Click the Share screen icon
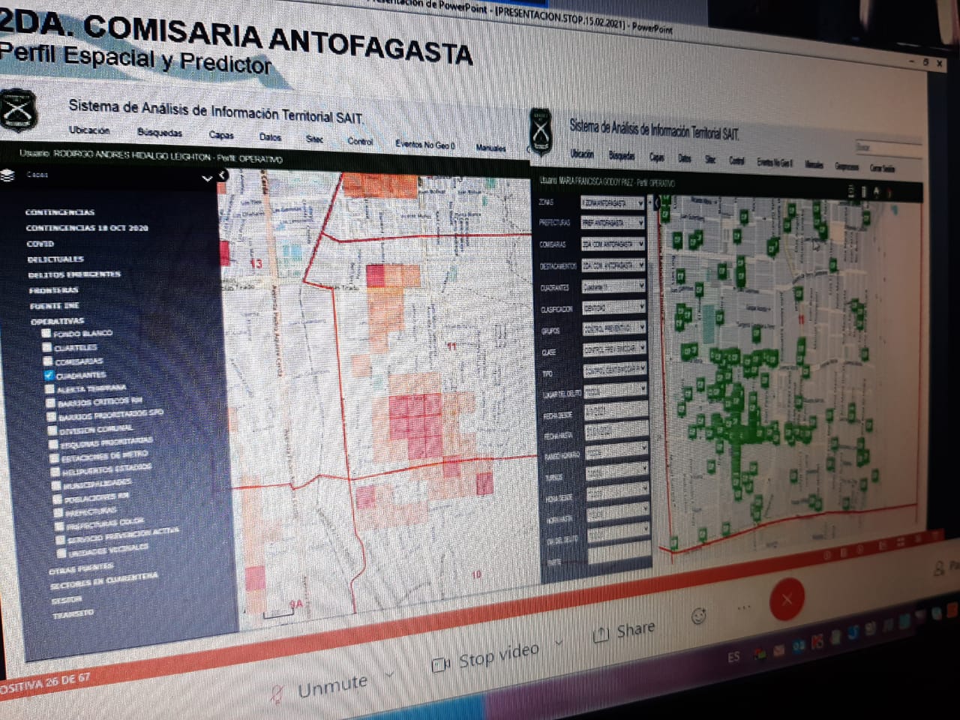This screenshot has height=720, width=960. 600,636
